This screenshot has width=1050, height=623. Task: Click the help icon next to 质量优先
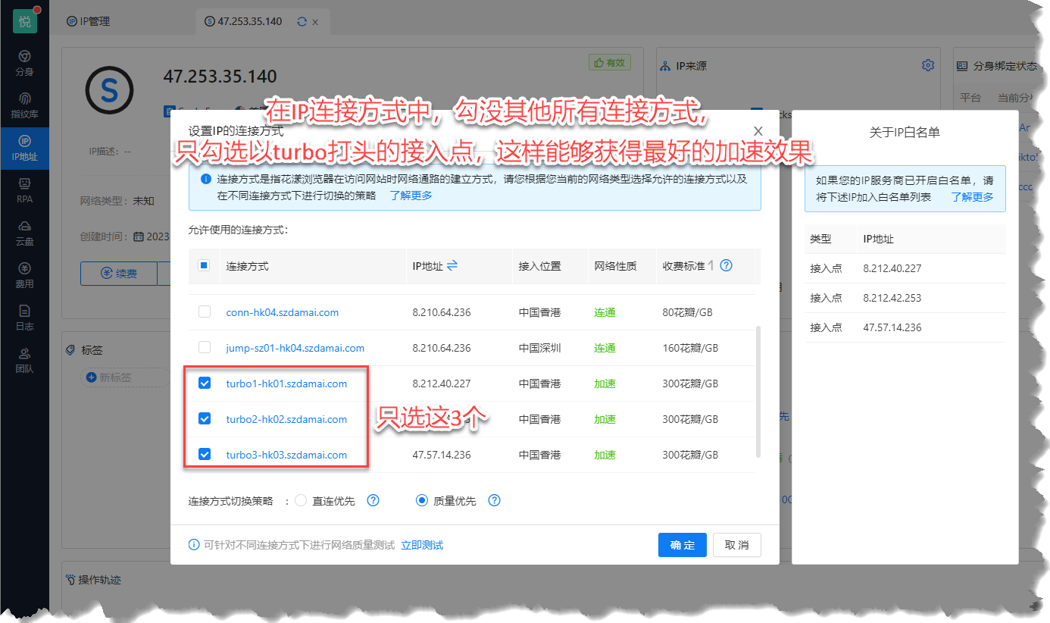(x=494, y=500)
